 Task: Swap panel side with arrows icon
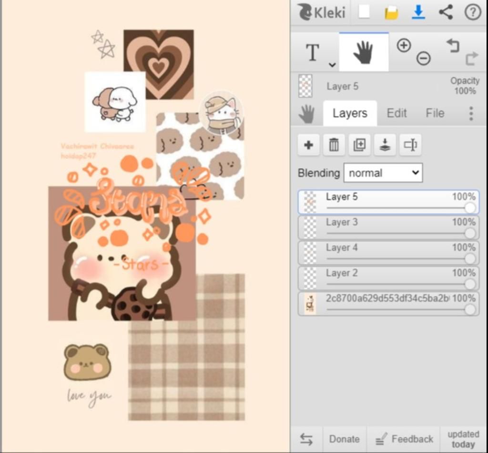point(306,439)
